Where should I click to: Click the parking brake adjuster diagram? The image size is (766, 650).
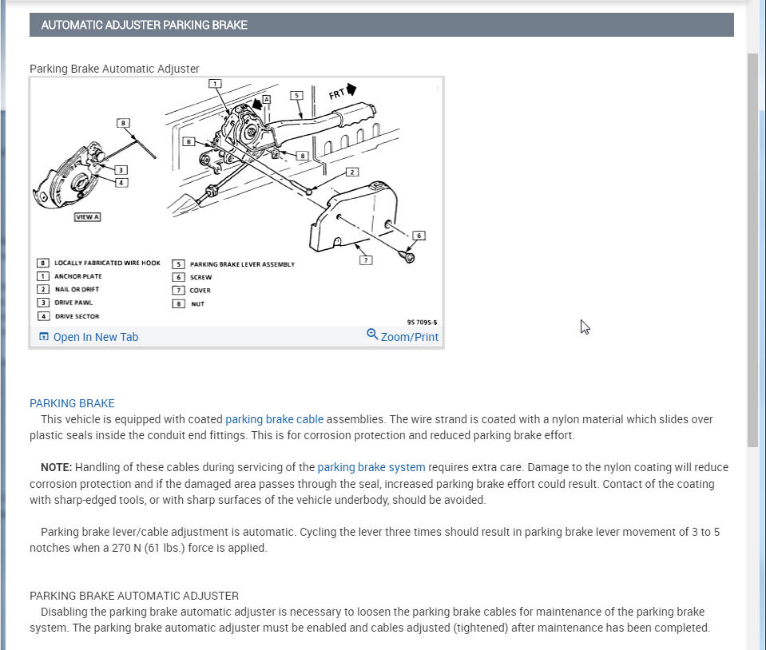236,202
